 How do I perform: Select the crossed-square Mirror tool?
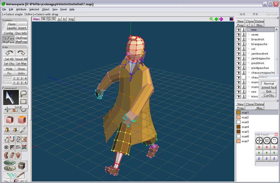24,139
